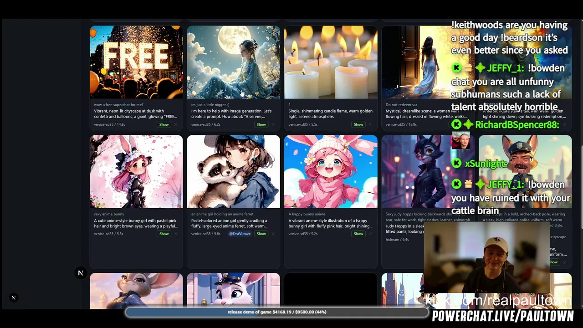Image resolution: width=583 pixels, height=328 pixels.
Task: Click the 'release demo of game' goal progress bar
Action: (277, 312)
